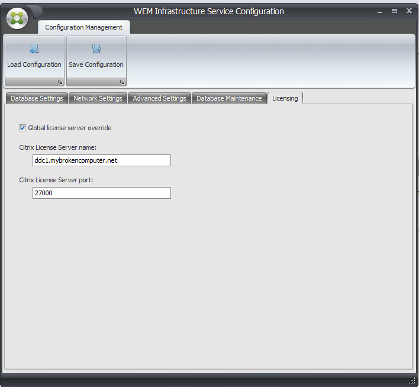Viewport: 419px width, 387px height.
Task: Click the WEM Infrastructure Service Configuration title bar
Action: [208, 11]
